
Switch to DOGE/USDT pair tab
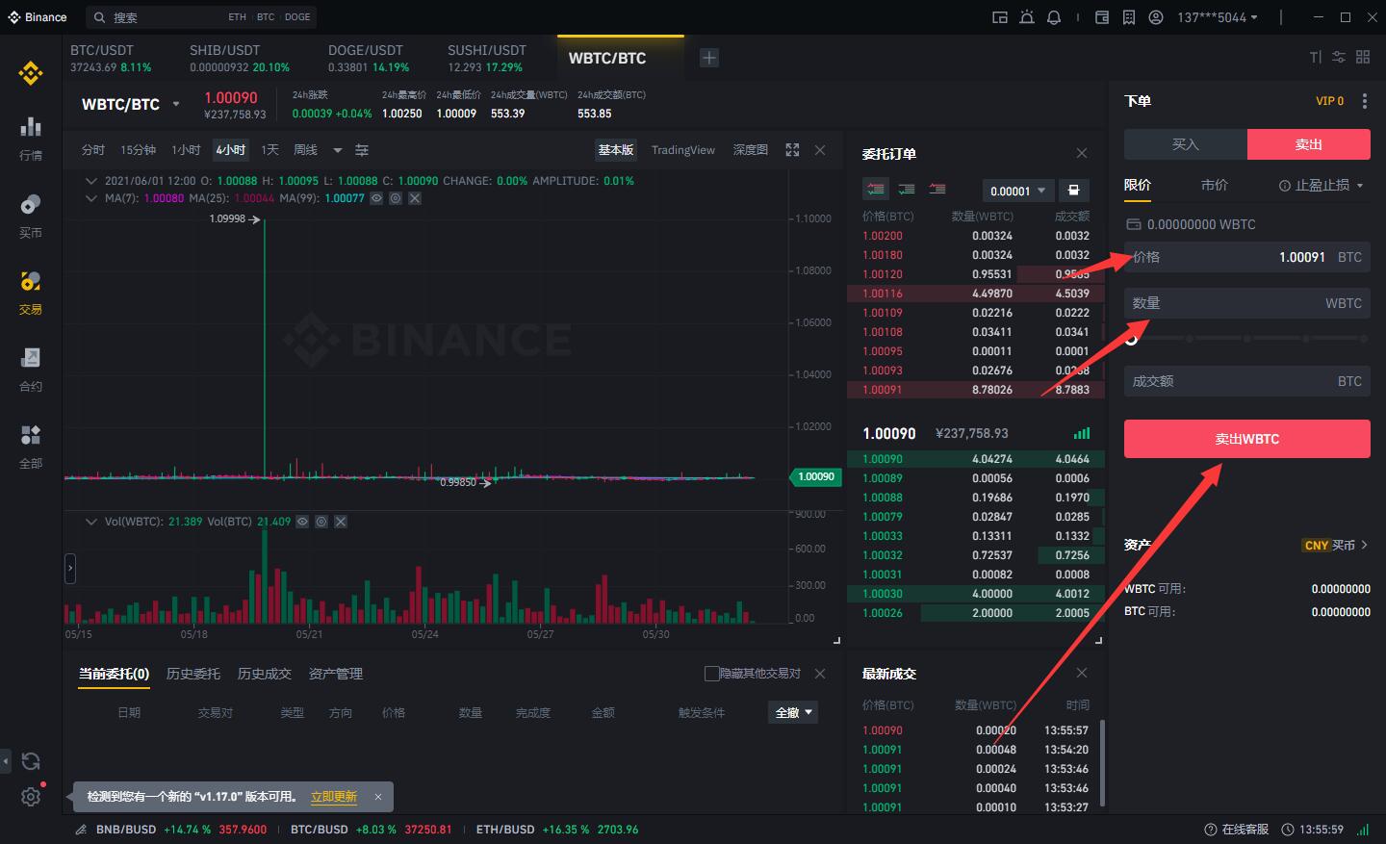(x=368, y=58)
